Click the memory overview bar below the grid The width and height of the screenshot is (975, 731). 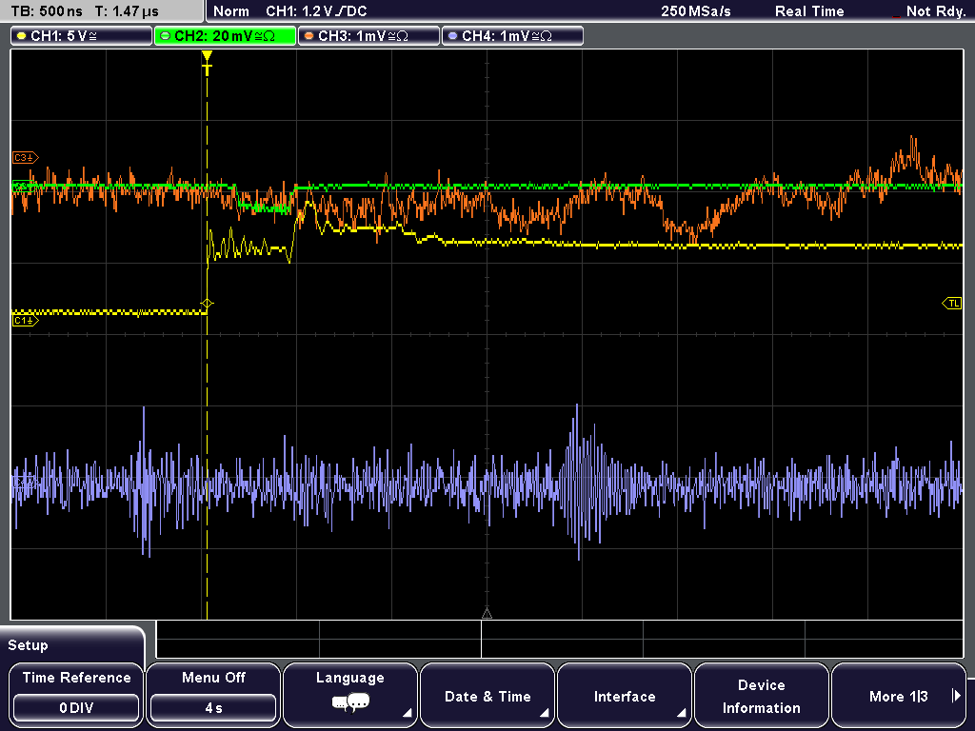[x=560, y=640]
